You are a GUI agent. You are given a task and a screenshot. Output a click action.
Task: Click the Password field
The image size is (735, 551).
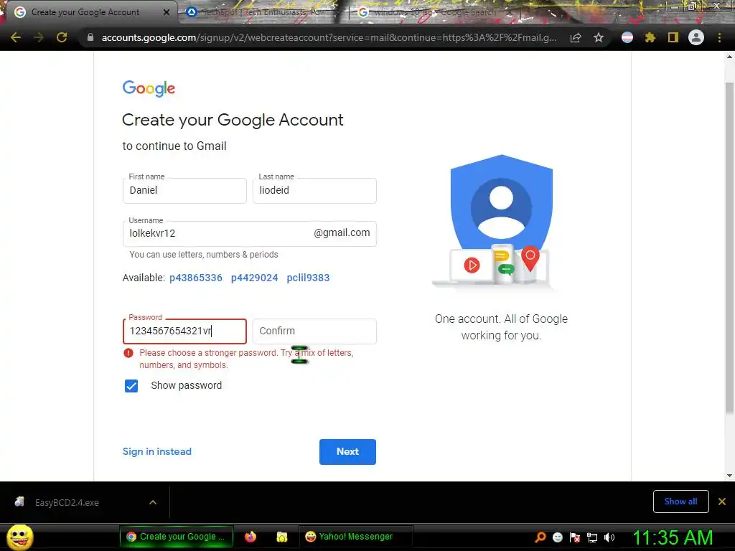(x=184, y=331)
